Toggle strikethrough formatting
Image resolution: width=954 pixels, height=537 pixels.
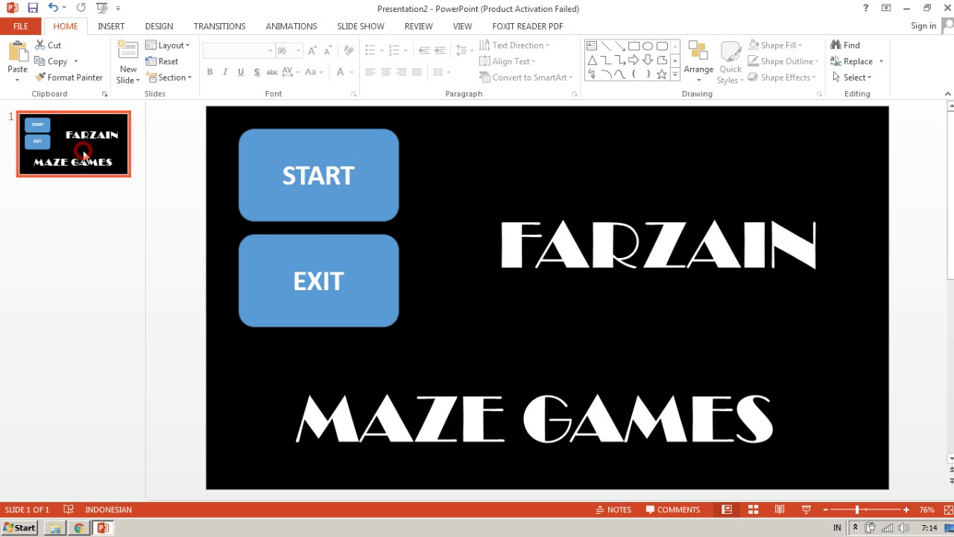(272, 72)
